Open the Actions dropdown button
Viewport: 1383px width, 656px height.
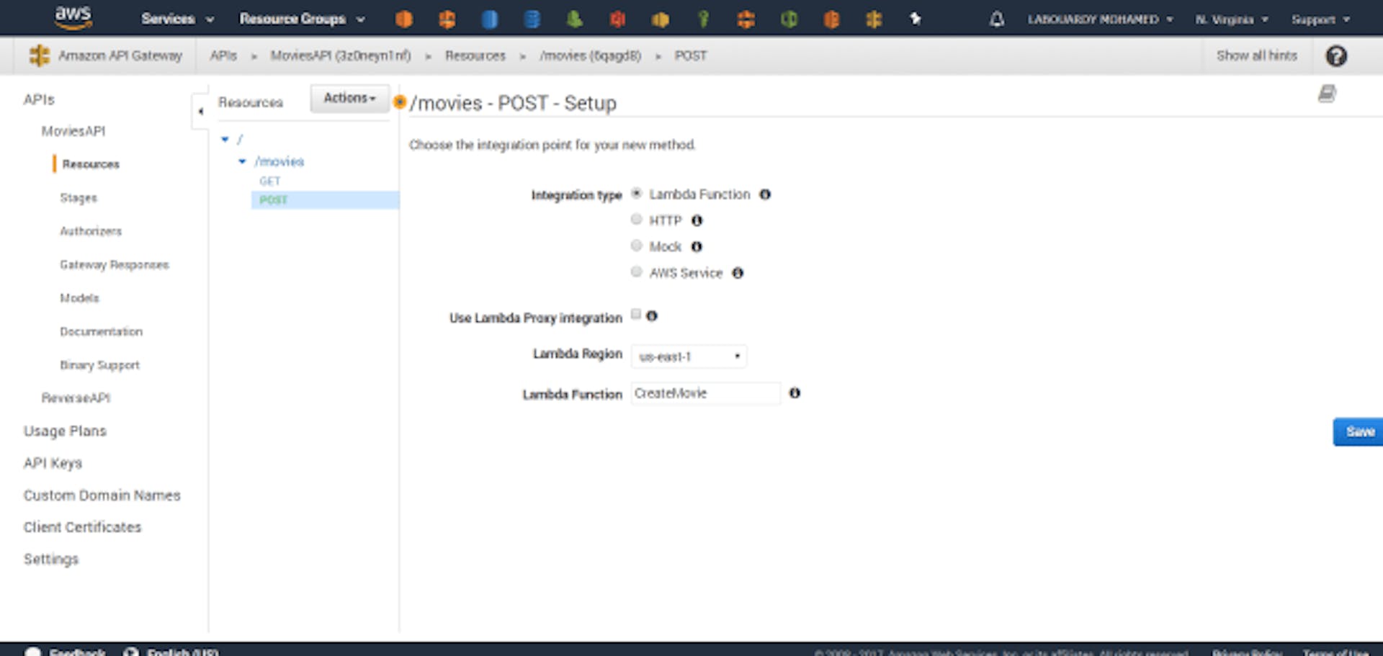(x=349, y=98)
